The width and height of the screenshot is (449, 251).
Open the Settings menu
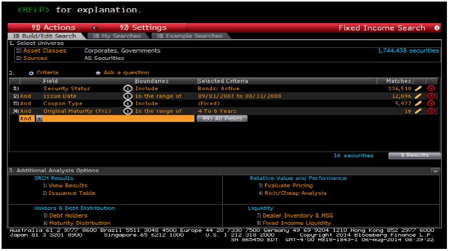pos(144,27)
